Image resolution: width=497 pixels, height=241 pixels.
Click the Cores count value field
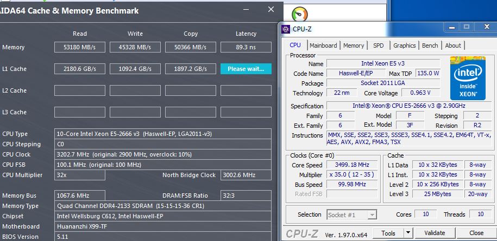(x=426, y=214)
